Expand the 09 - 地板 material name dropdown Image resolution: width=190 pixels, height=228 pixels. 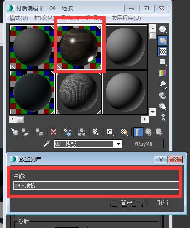118,144
